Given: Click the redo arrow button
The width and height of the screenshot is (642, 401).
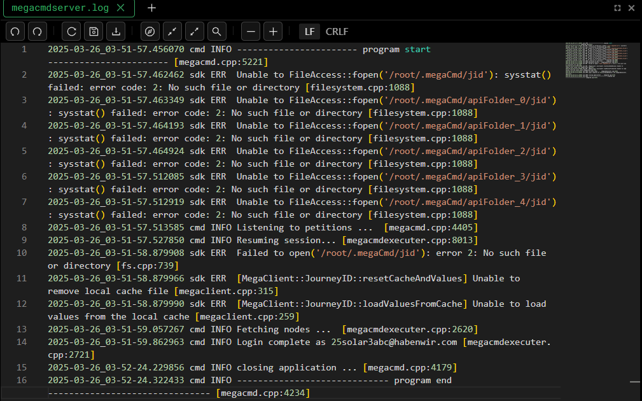Looking at the screenshot, I should [38, 31].
